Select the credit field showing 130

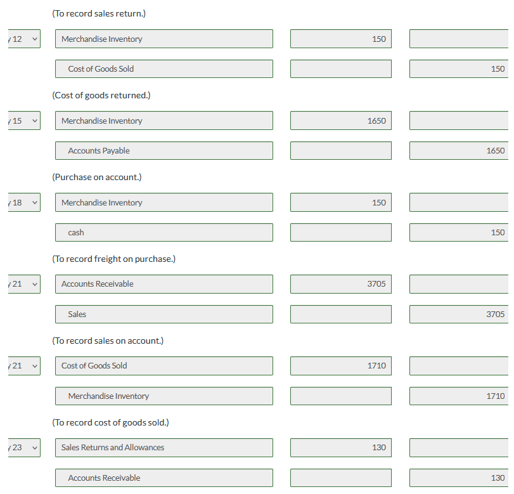pyautogui.click(x=459, y=478)
